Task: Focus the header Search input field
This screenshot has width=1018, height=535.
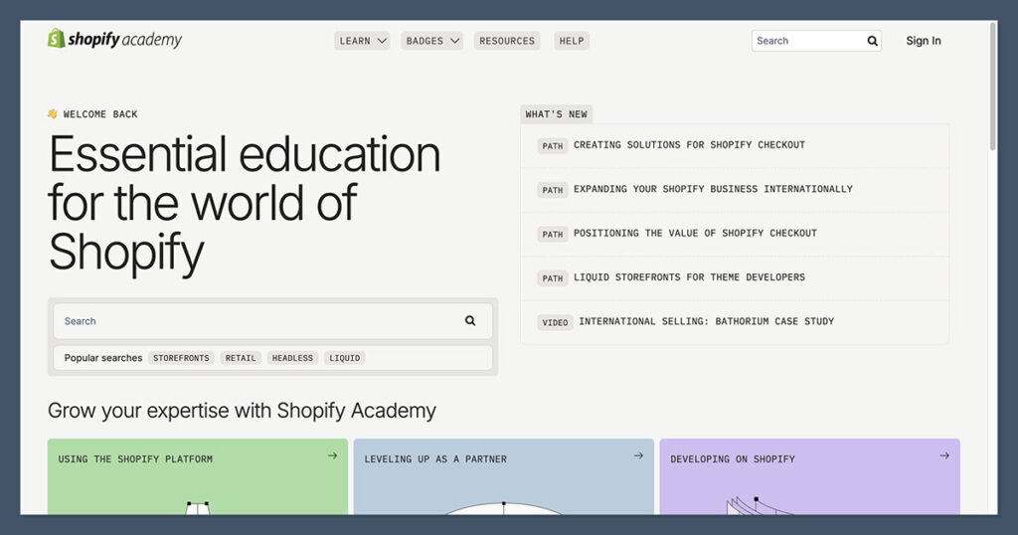Action: (807, 41)
